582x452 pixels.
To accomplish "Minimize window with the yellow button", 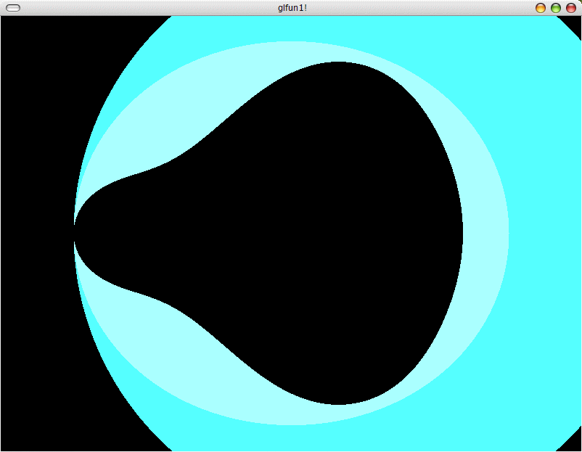I will click(541, 8).
